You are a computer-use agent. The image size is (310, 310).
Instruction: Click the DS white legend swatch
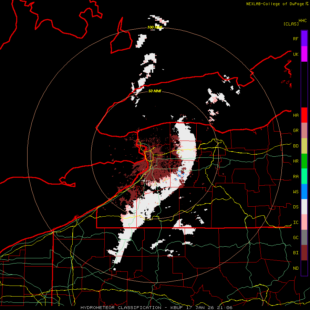304,207
